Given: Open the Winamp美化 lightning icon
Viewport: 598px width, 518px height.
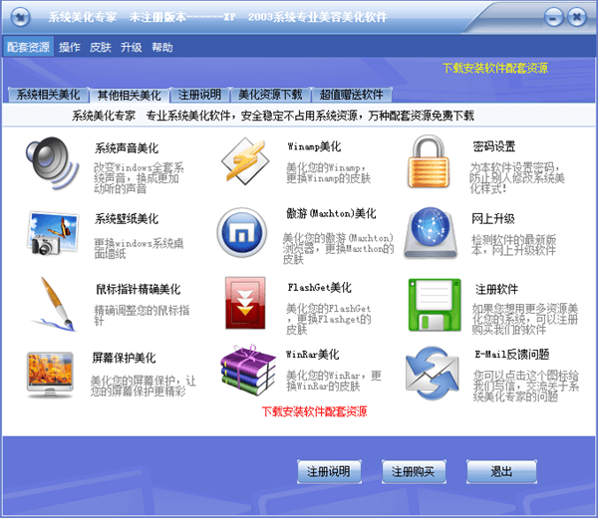Looking at the screenshot, I should (244, 161).
